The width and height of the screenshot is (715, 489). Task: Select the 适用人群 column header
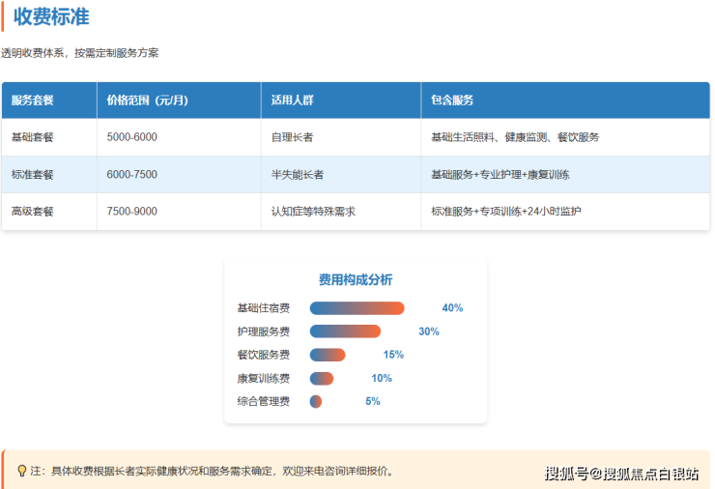(293, 101)
